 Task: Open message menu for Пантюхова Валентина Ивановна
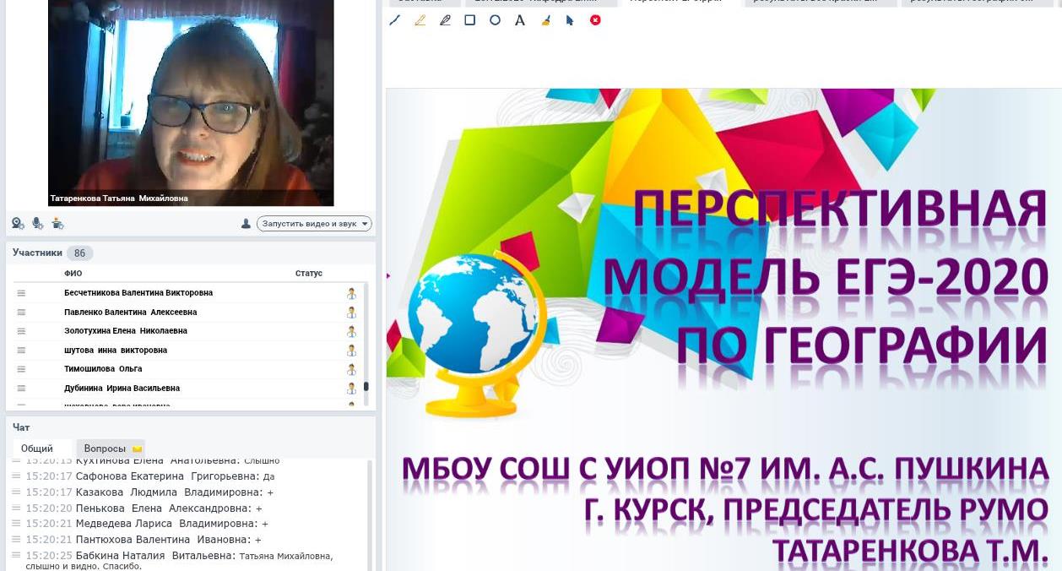click(16, 539)
